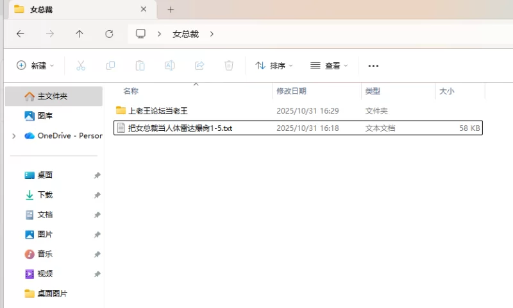Image resolution: width=513 pixels, height=308 pixels.
Task: Go up one folder level
Action: [79, 34]
